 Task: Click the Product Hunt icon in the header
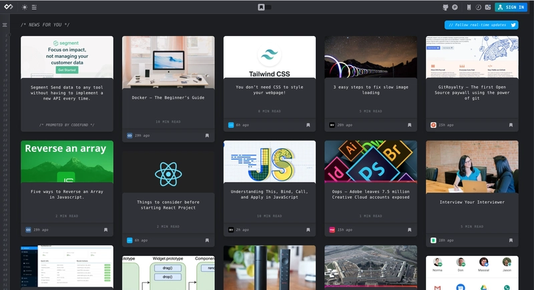[455, 7]
